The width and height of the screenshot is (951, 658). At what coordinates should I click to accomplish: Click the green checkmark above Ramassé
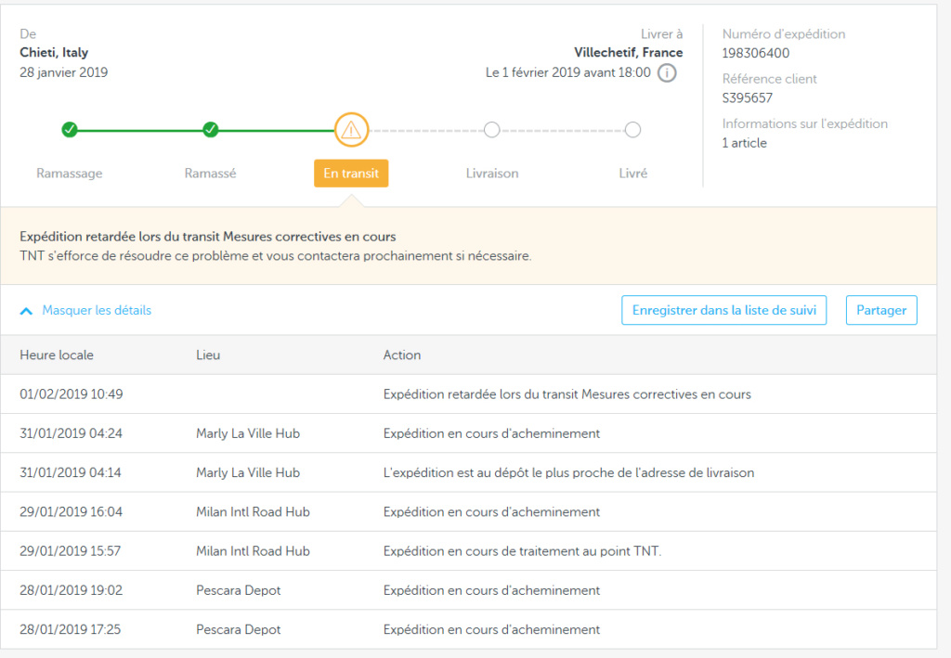tap(211, 129)
